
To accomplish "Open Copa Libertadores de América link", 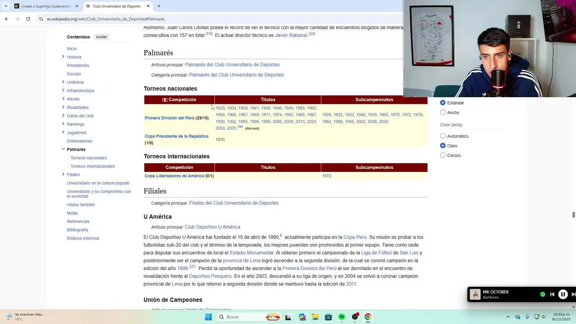I will click(x=174, y=176).
